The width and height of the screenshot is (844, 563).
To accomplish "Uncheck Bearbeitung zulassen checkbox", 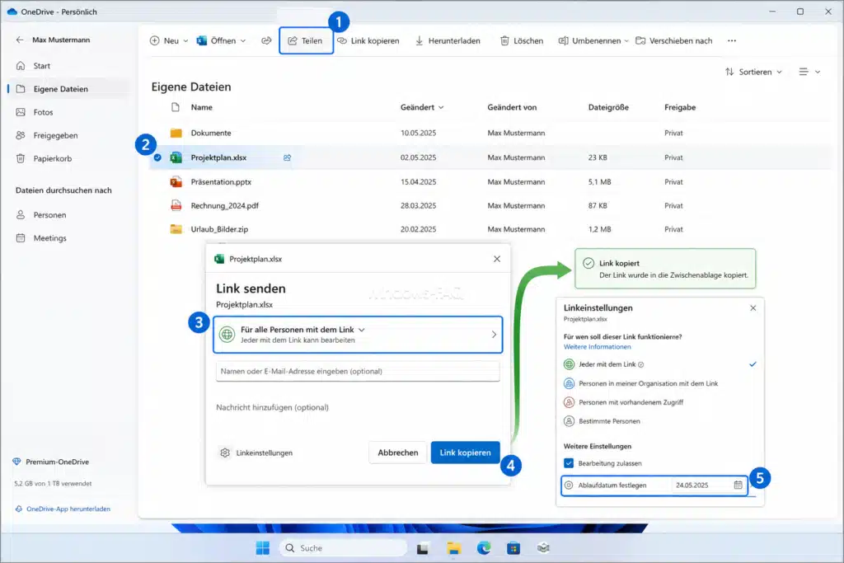I will pyautogui.click(x=569, y=463).
